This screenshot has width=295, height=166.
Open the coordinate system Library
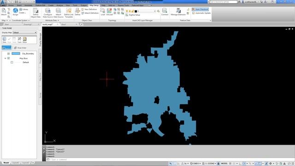point(24,9)
